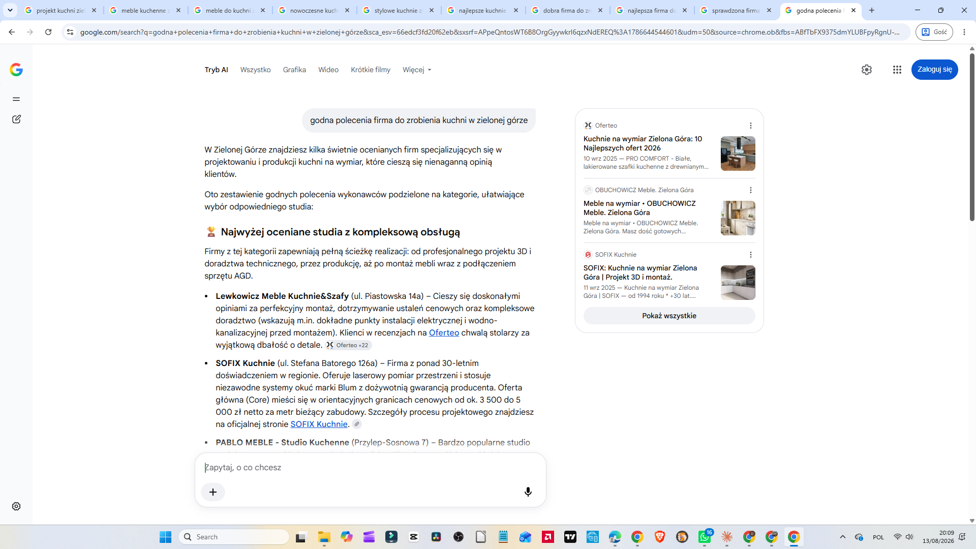Select the Tryb AI tab
Screen dimensions: 976x549
click(x=216, y=70)
